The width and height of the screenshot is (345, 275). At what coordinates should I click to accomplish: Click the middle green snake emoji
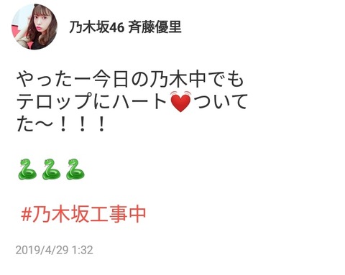[x=51, y=169]
